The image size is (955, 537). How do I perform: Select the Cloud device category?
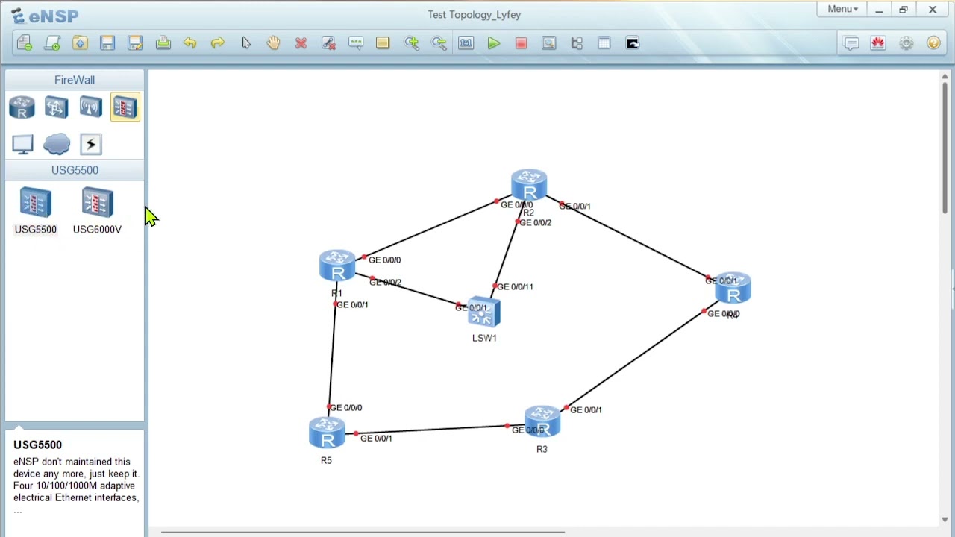point(56,144)
